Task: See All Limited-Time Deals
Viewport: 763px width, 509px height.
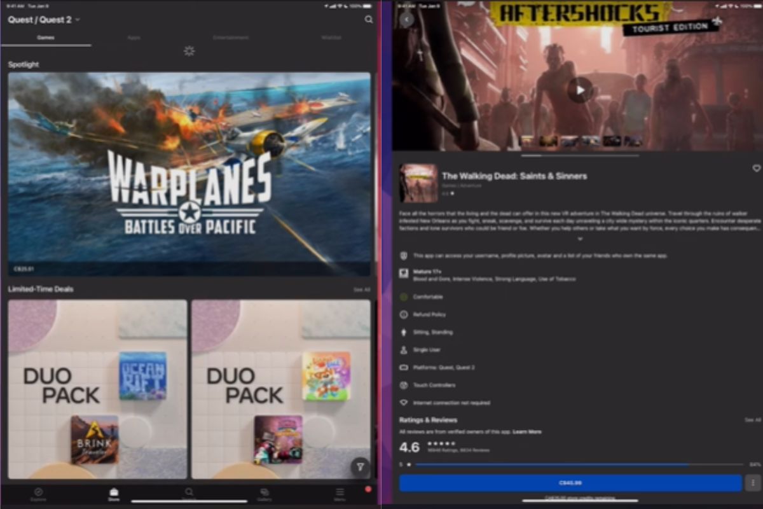Action: (x=361, y=289)
